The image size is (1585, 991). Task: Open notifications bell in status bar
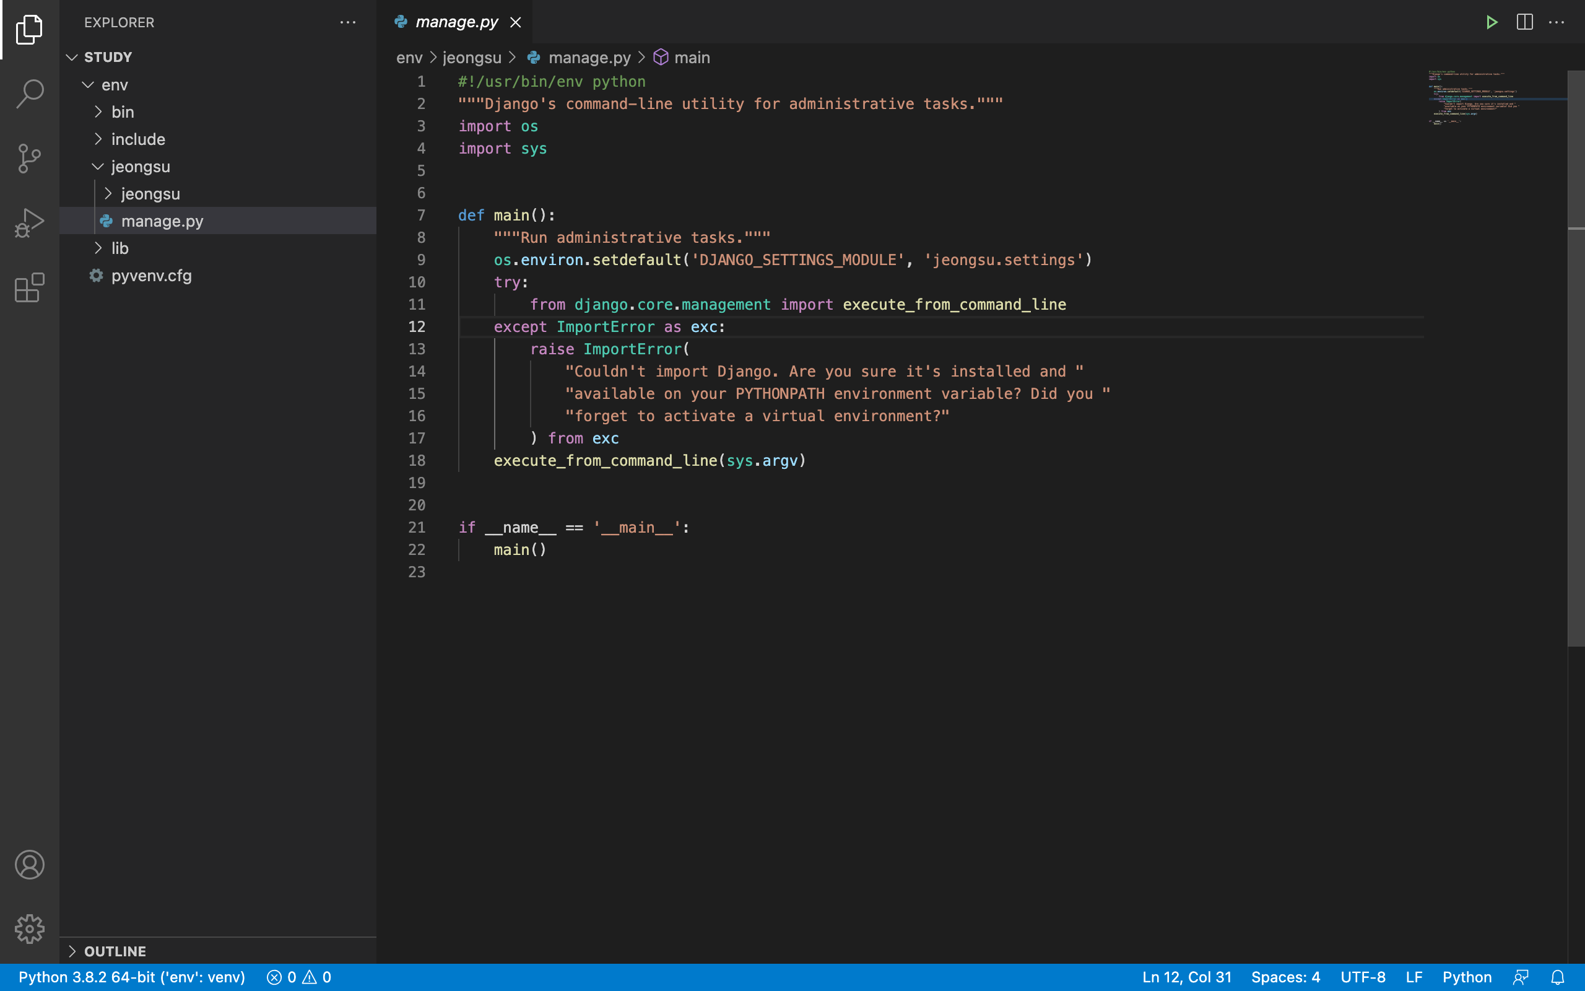(x=1558, y=977)
